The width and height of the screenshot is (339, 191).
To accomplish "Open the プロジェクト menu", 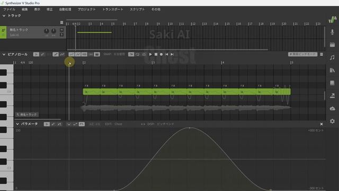I will pyautogui.click(x=87, y=10).
